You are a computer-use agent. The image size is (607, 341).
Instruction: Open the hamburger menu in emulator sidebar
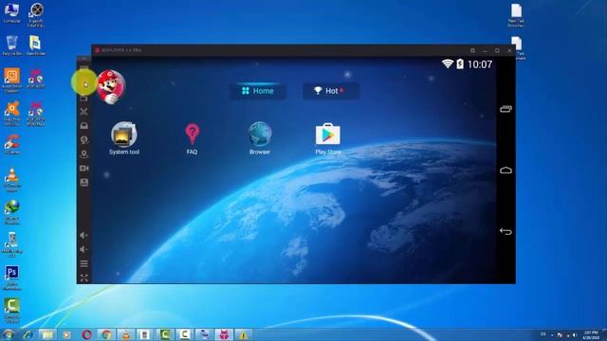click(x=84, y=263)
